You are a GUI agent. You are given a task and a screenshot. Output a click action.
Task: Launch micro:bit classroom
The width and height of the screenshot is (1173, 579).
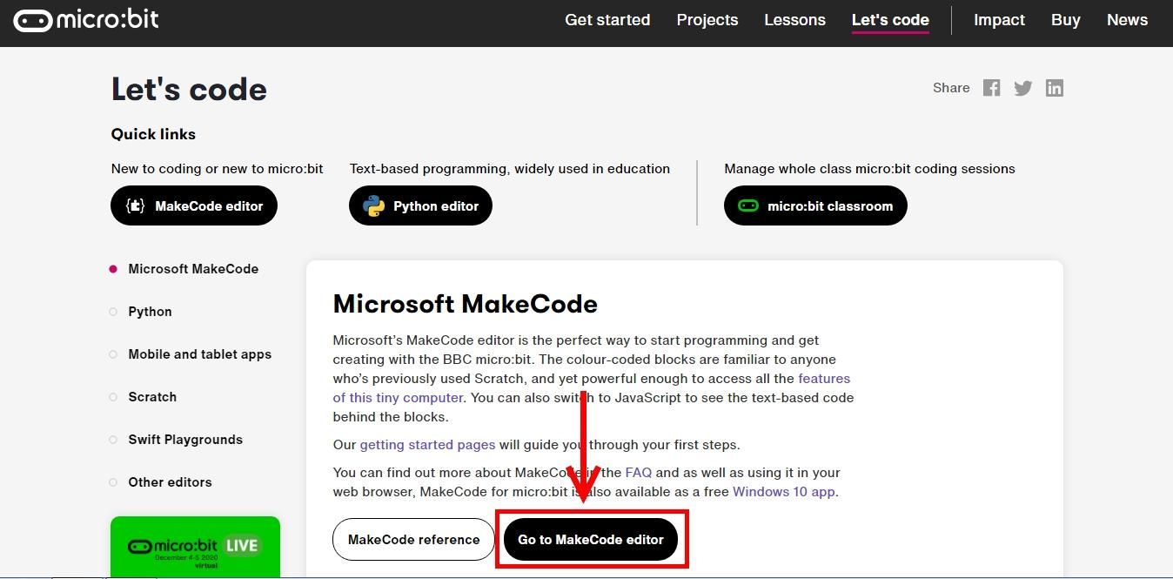click(x=815, y=205)
